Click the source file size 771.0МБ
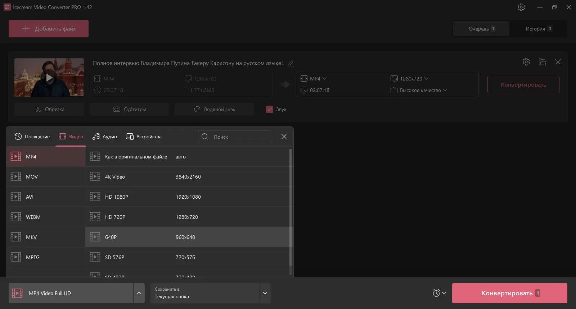This screenshot has height=309, width=576. (204, 90)
